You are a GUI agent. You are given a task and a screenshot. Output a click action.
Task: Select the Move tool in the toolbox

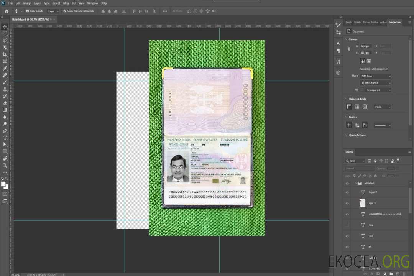point(5,27)
